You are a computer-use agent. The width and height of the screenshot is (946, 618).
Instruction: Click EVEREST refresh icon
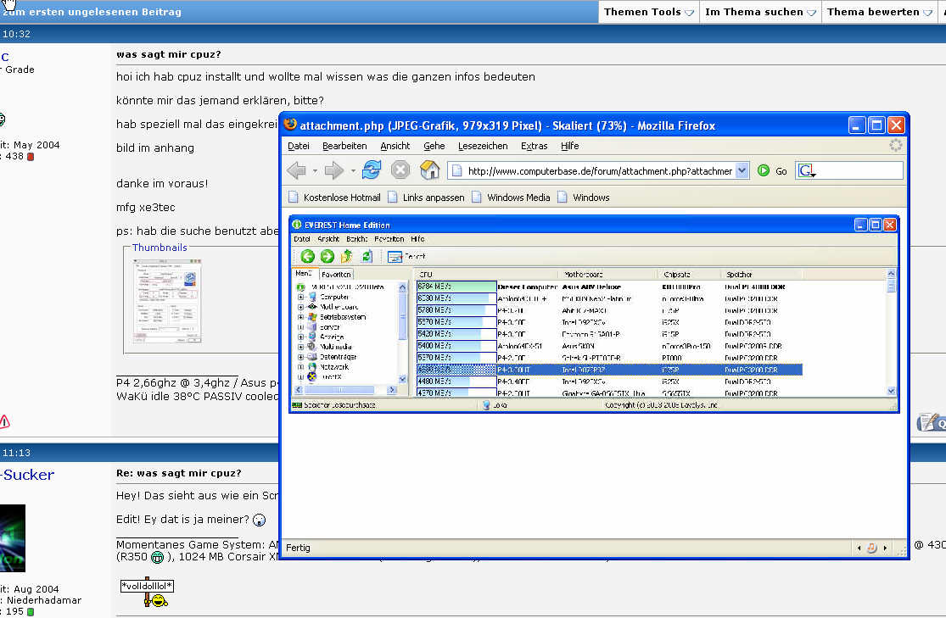pos(367,256)
